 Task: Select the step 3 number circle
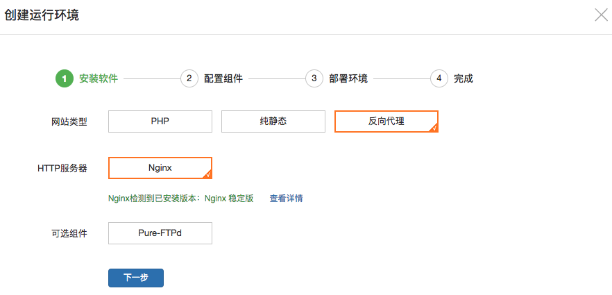click(x=314, y=78)
